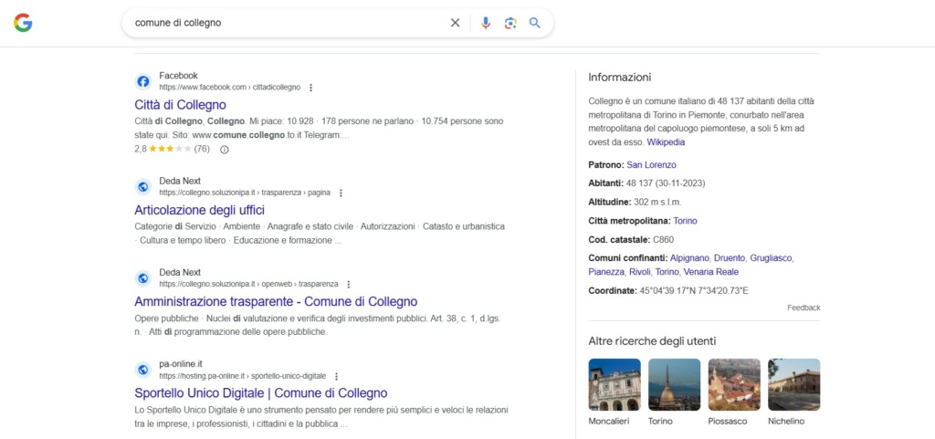Viewport: 935px width, 439px height.
Task: Click the collegno.soluzionipa.it › openweb › trasparenza URL
Action: pyautogui.click(x=248, y=284)
